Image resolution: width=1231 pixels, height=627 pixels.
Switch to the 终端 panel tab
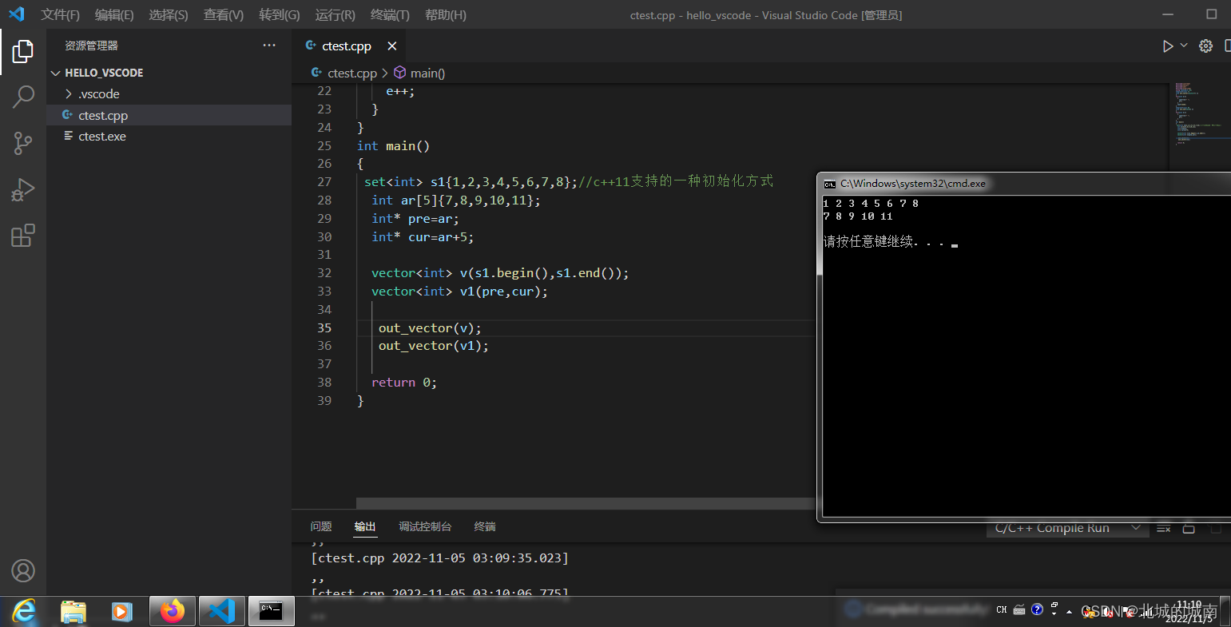[485, 526]
